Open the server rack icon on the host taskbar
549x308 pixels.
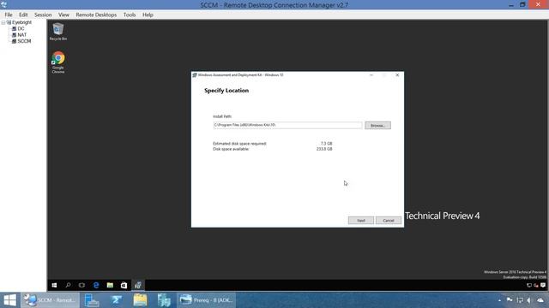[x=164, y=300]
